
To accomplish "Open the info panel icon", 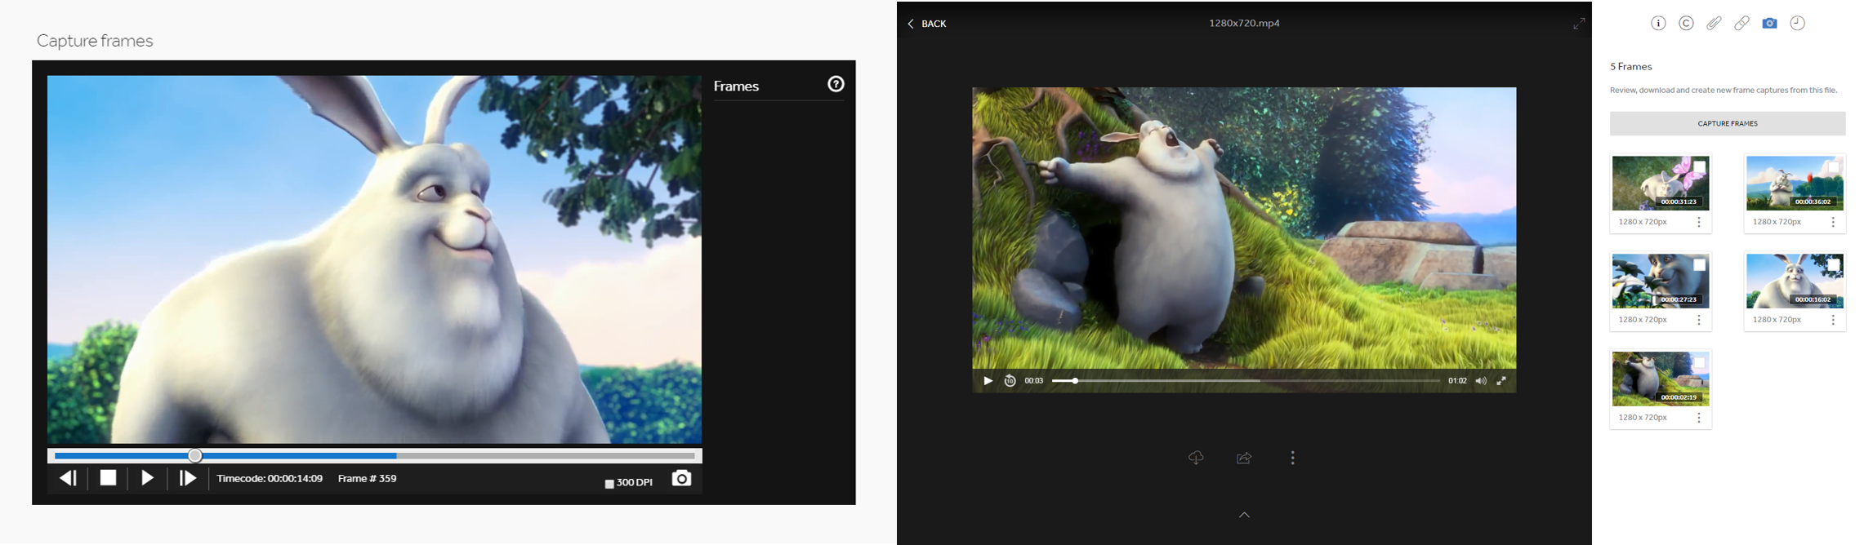I will (x=1658, y=24).
